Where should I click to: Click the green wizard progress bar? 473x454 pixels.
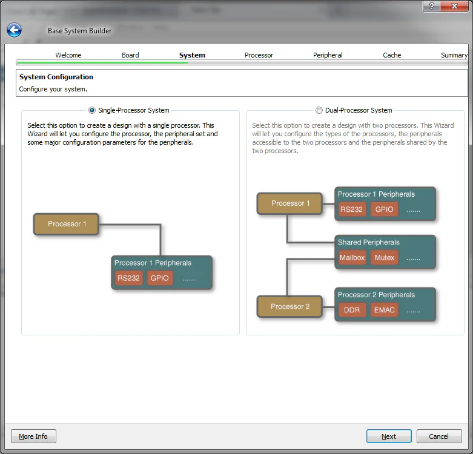(x=102, y=62)
